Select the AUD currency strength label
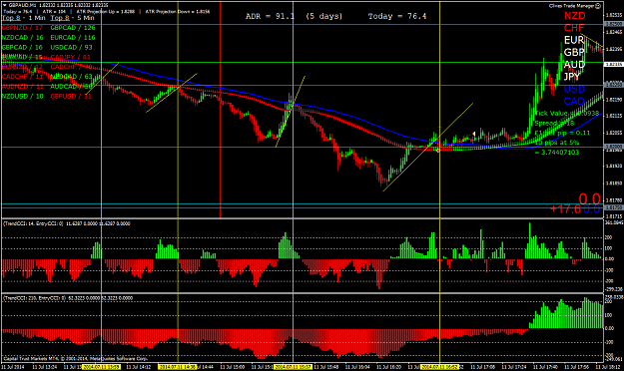Screen dimensions: 624x371 [x=575, y=65]
